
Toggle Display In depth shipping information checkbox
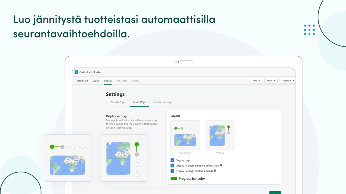pyautogui.click(x=172, y=165)
